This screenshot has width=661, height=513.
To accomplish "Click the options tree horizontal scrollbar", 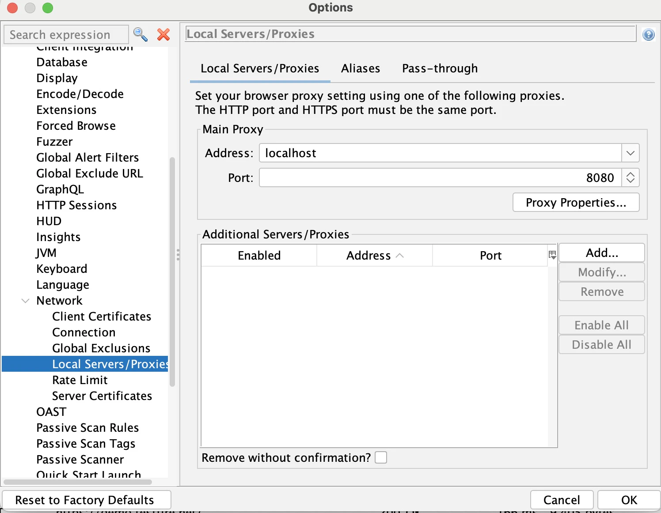I will point(78,482).
